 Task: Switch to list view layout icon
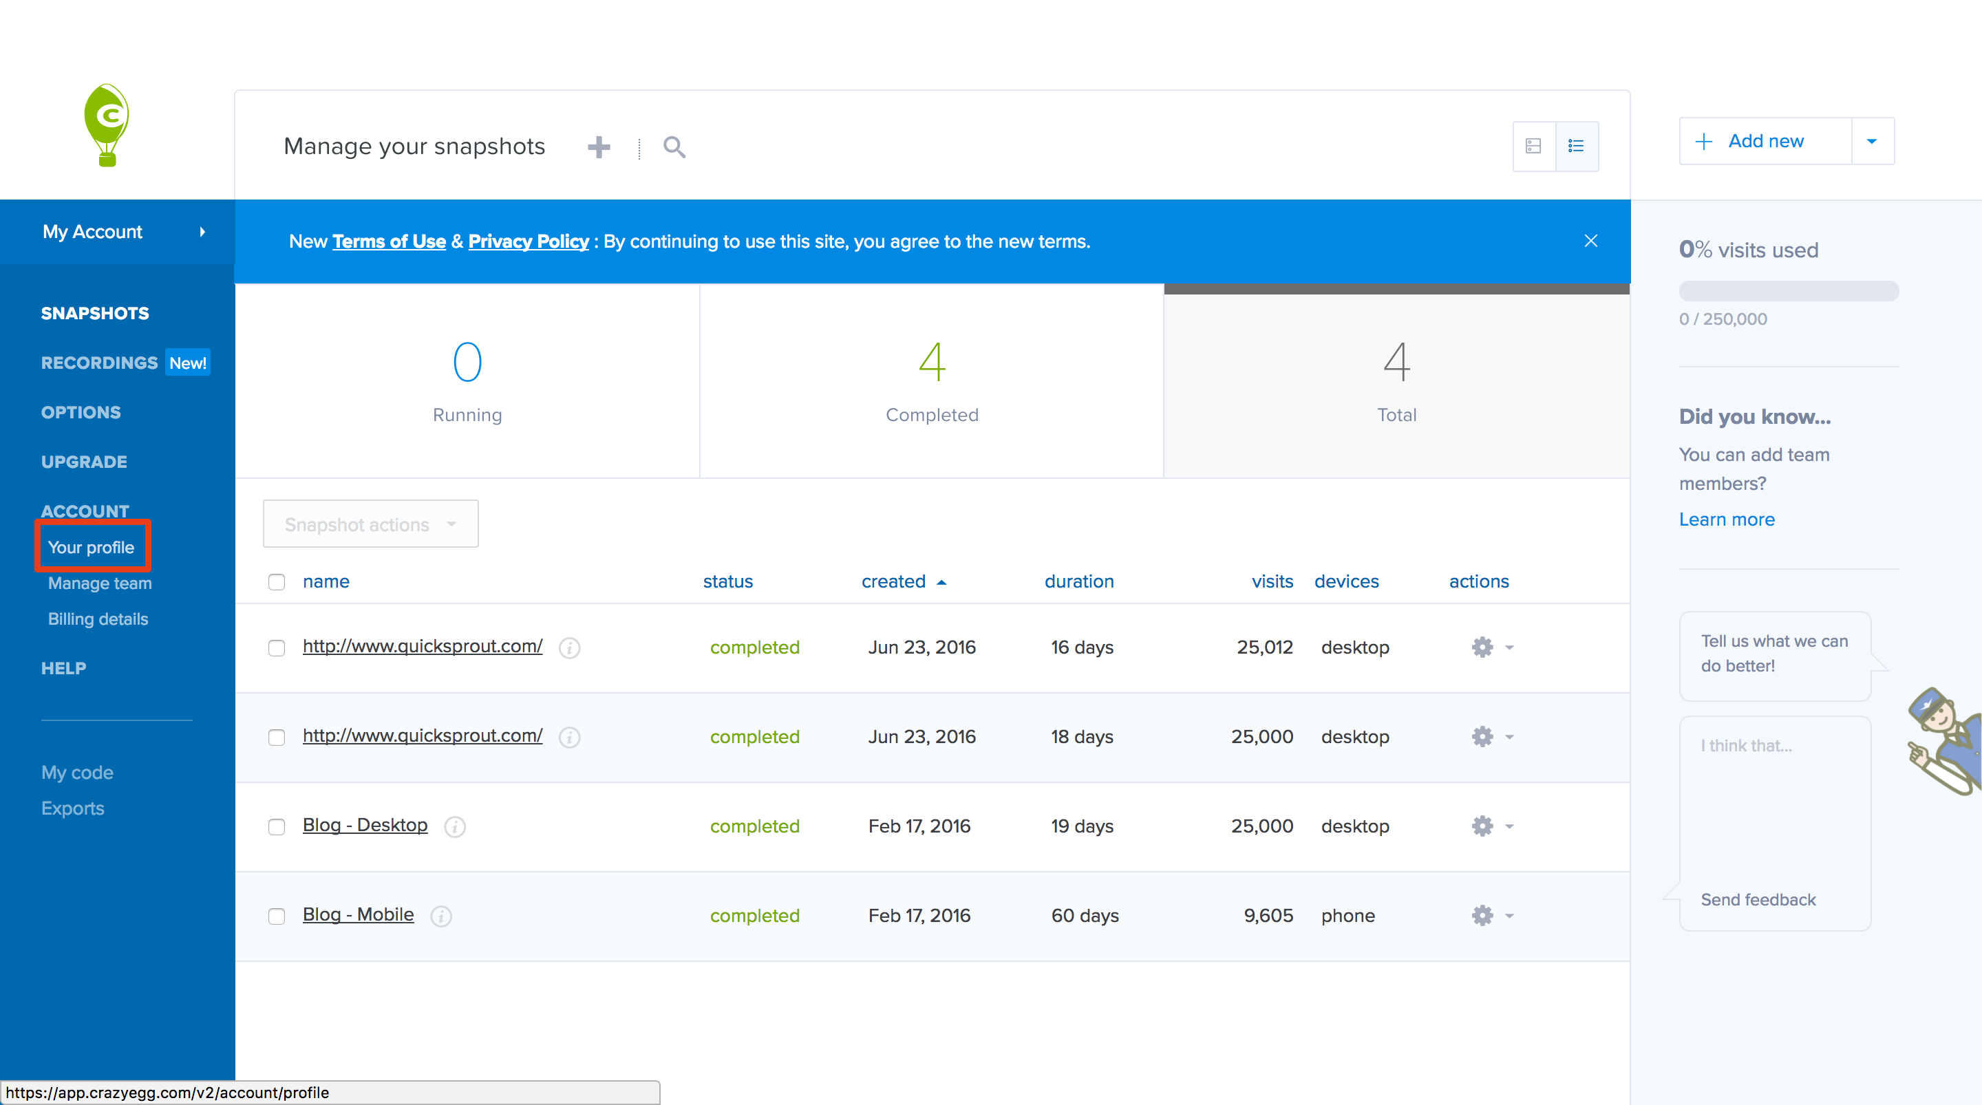pos(1576,145)
